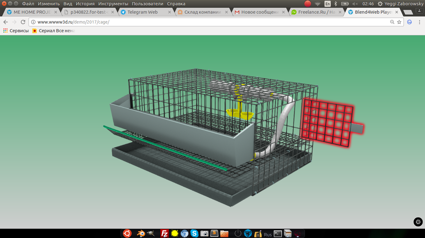Screen dimensions: 425x238
Task: Click the red recording indicator in top panel
Action: (x=307, y=4)
